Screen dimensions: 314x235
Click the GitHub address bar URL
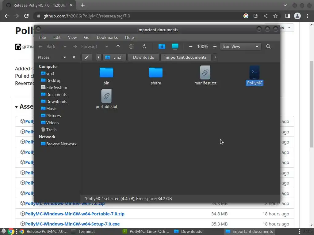click(87, 16)
